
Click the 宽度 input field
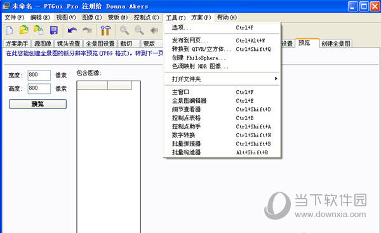pos(39,75)
